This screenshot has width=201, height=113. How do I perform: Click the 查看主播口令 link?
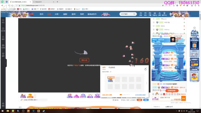pos(107,95)
